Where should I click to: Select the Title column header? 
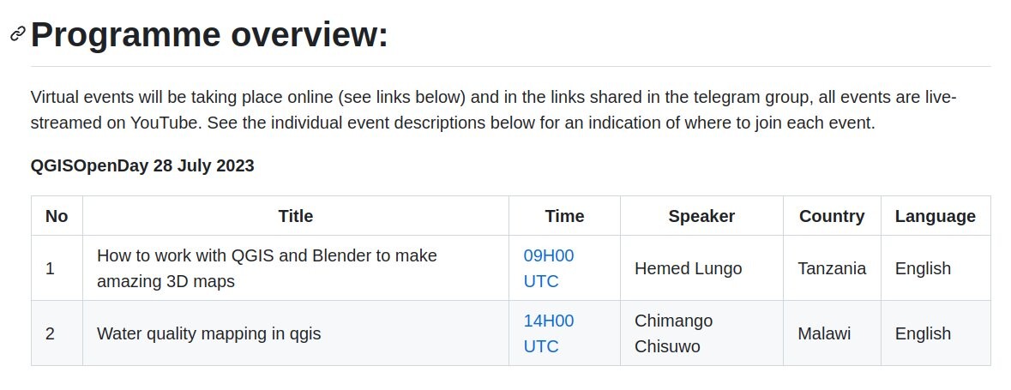point(296,216)
